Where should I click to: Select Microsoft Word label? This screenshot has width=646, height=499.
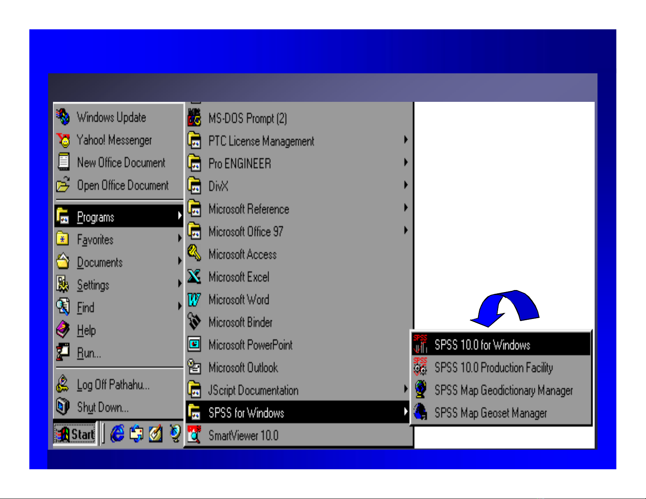[x=239, y=299]
